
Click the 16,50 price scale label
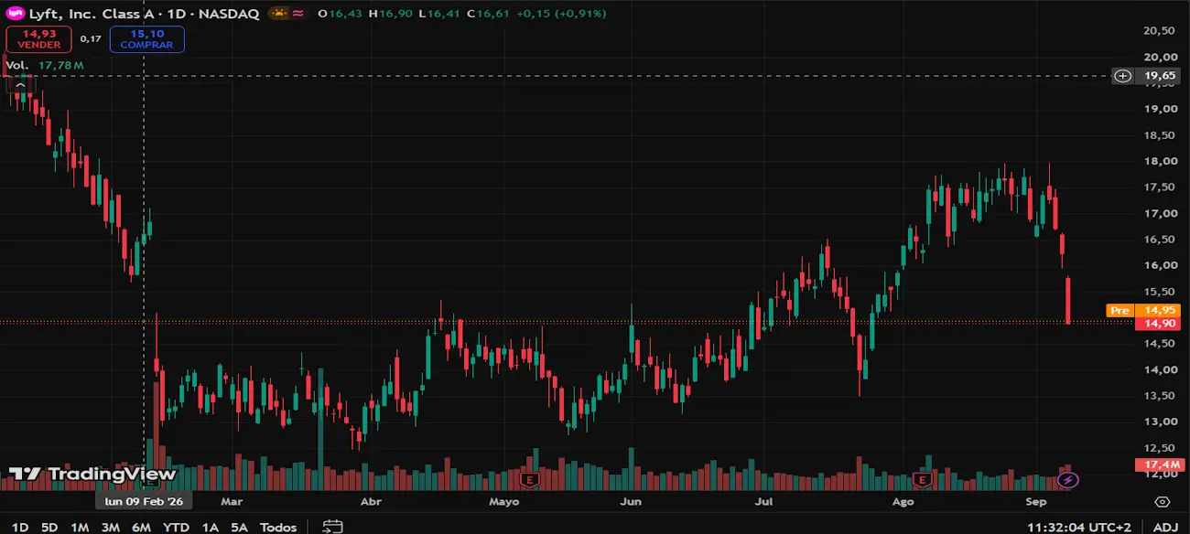(x=1159, y=240)
